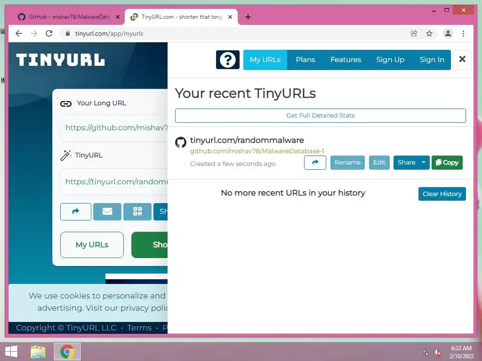
Task: Open the Features menu item
Action: click(345, 60)
